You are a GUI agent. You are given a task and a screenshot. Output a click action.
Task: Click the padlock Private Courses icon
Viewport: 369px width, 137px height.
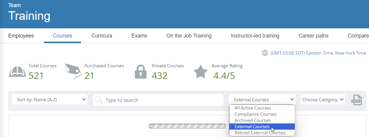[x=141, y=71]
